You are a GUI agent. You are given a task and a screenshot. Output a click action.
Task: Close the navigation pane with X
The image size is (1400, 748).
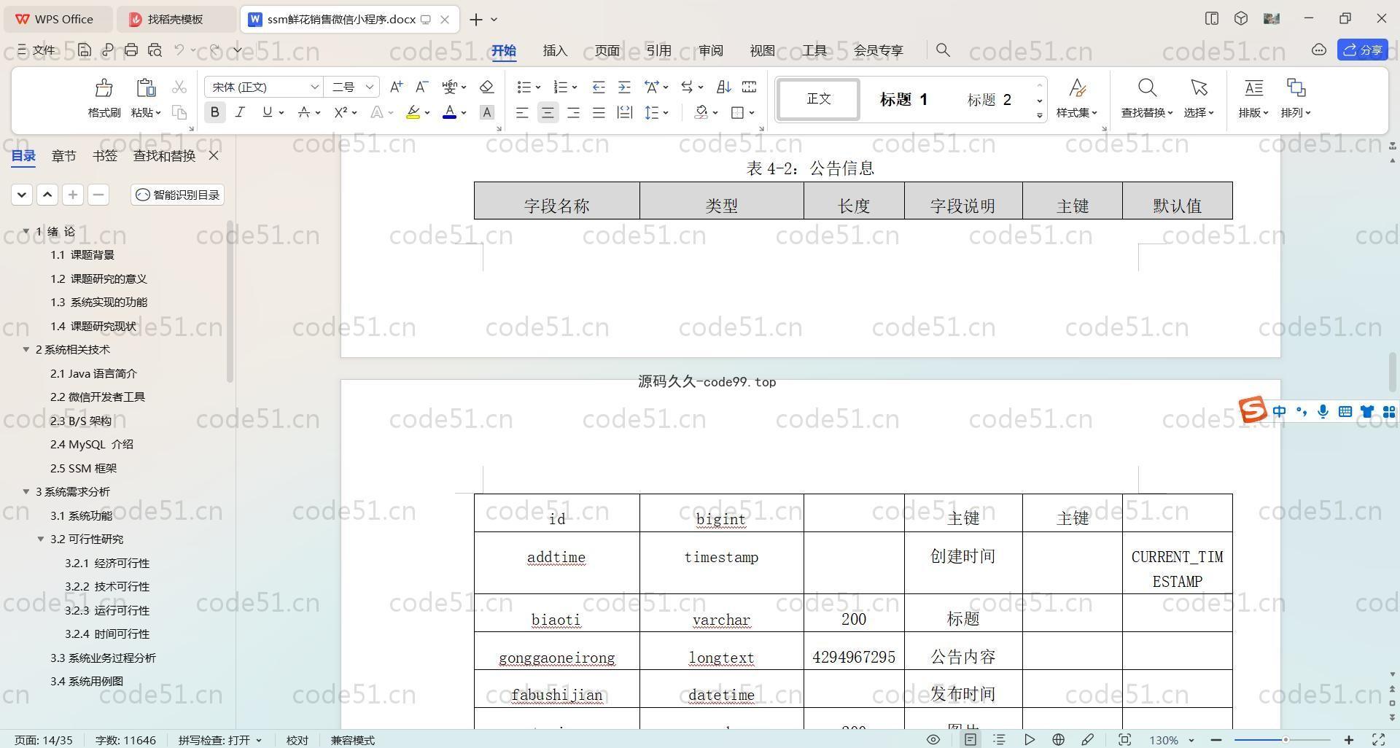pyautogui.click(x=214, y=155)
